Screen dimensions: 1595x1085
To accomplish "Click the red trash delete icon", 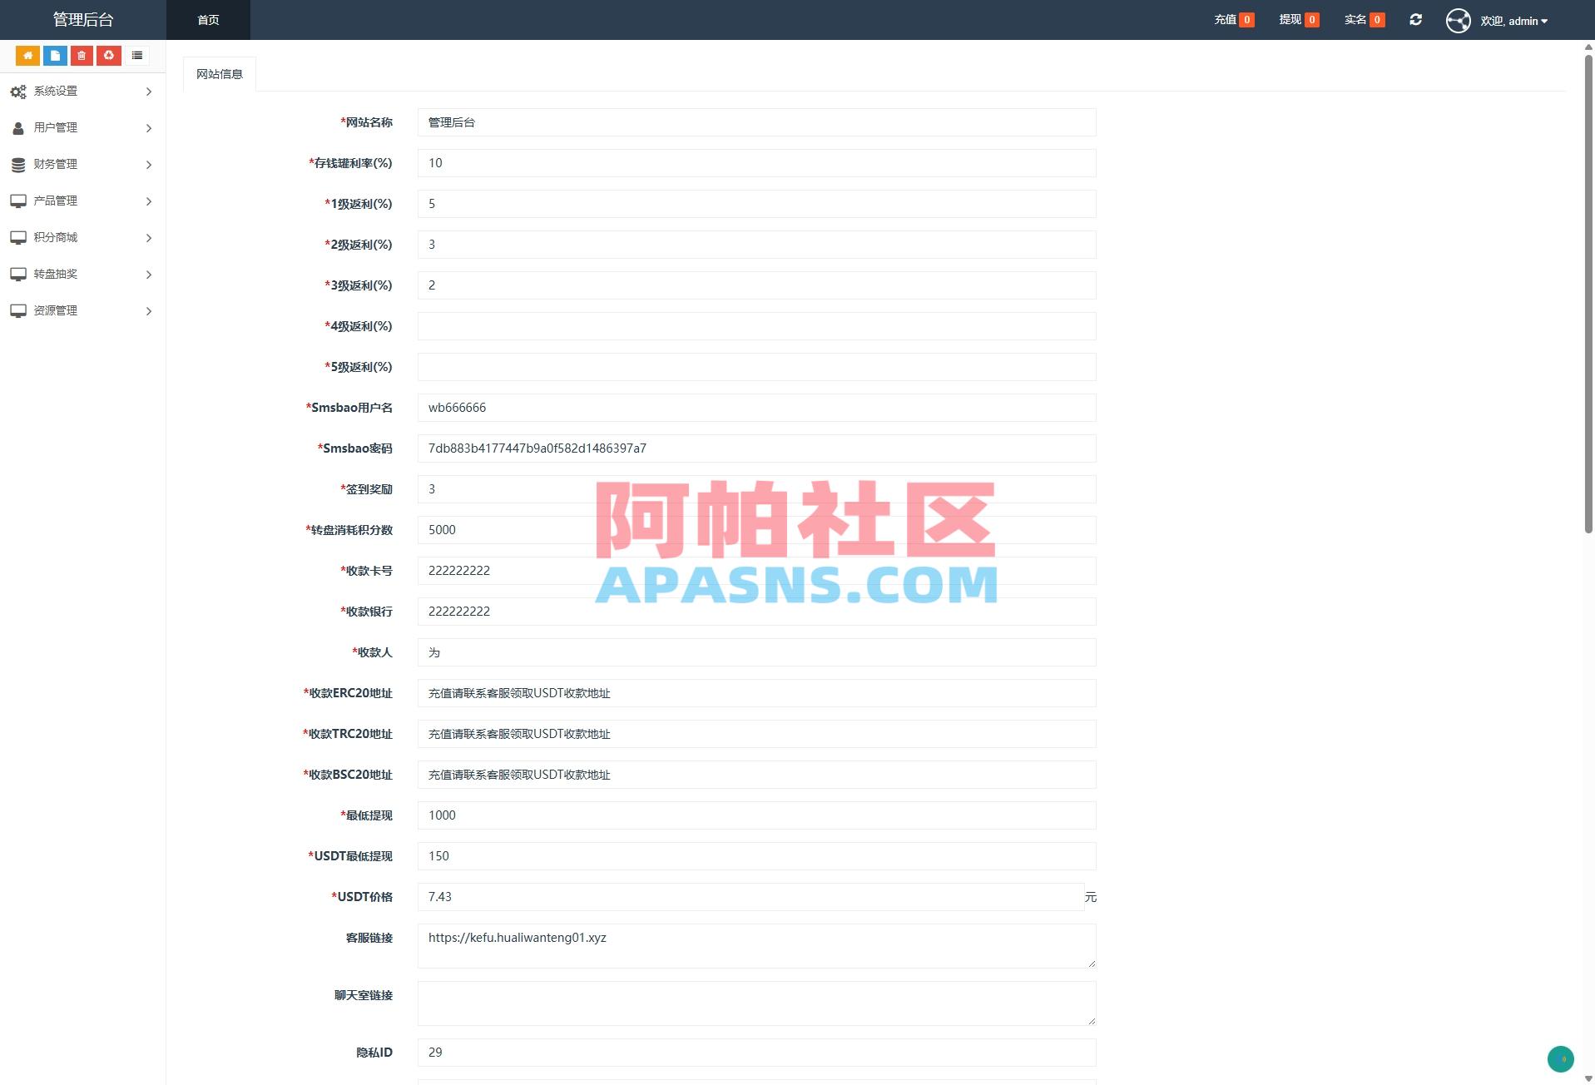I will (82, 55).
